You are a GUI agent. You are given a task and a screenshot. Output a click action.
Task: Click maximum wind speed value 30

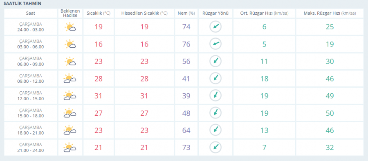330,61
